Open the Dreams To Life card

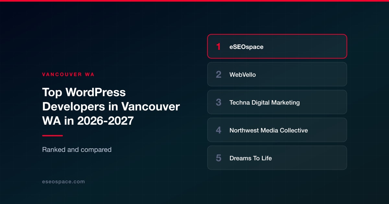[x=277, y=158]
